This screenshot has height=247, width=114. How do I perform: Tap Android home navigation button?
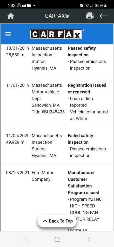click(57, 240)
